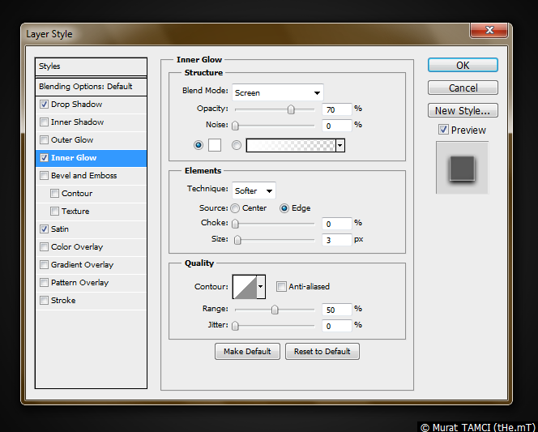Click the layer style preview thumbnail
This screenshot has width=538, height=432.
tap(462, 168)
